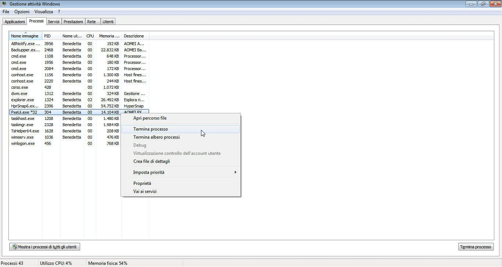This screenshot has height=267, width=502.
Task: Select the conhost.exe row with PID 1156
Action: pos(79,75)
